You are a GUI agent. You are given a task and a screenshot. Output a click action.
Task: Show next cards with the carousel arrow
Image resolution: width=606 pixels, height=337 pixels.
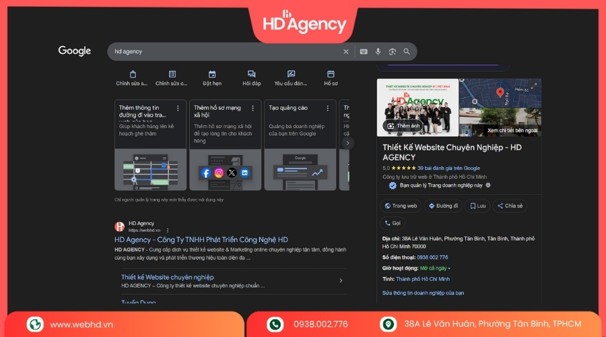[x=347, y=143]
